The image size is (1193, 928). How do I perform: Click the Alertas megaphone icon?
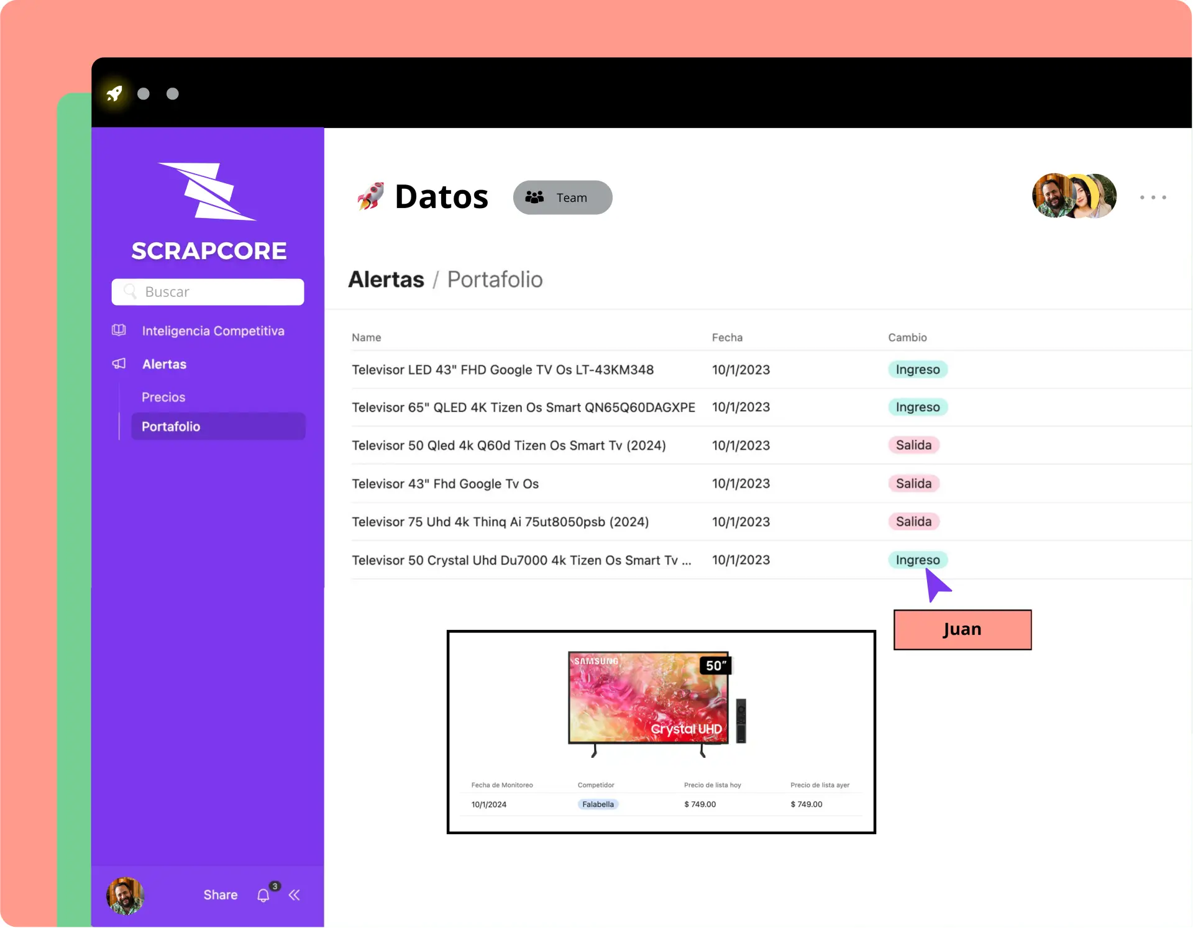119,364
